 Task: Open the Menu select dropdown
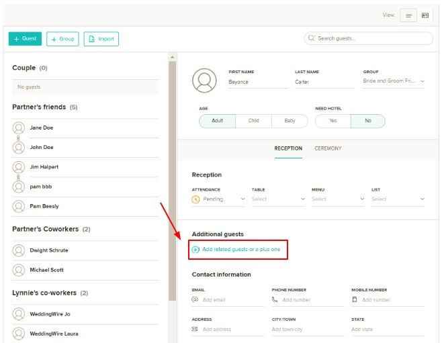pos(338,199)
